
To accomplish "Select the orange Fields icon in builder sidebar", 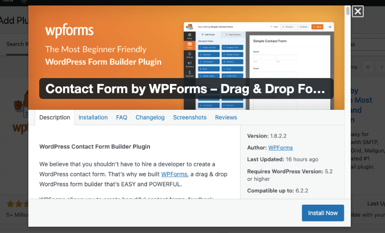I will [x=190, y=45].
